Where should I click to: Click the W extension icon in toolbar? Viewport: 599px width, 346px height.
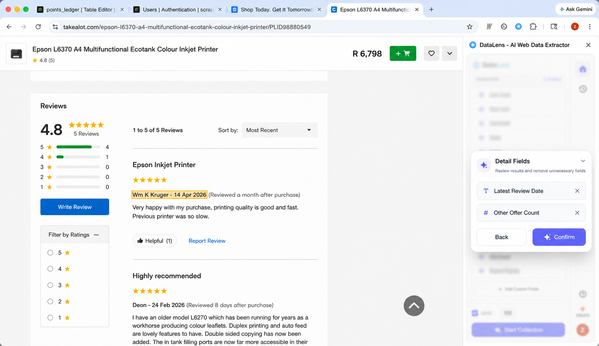(x=489, y=27)
